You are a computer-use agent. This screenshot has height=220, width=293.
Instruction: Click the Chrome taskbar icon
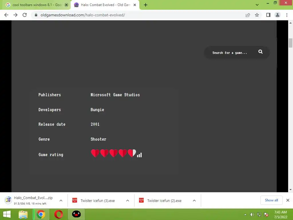click(x=41, y=214)
